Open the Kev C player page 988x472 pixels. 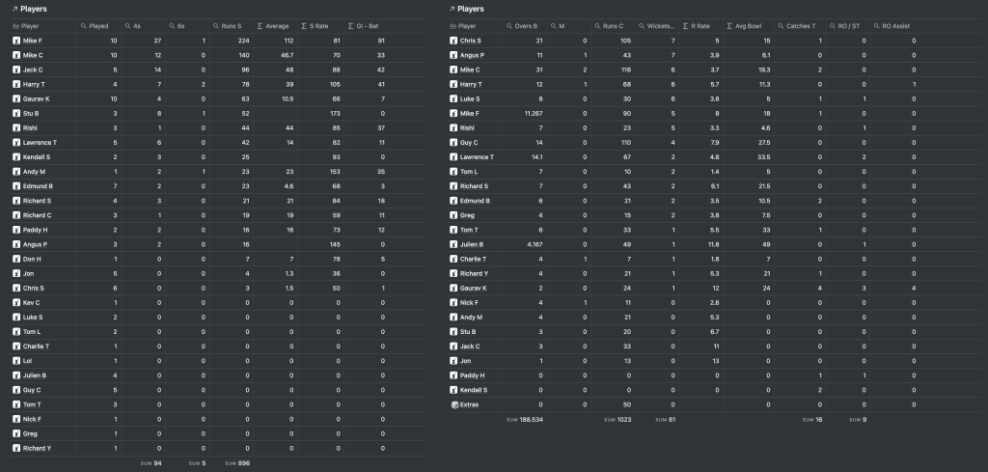click(33, 302)
